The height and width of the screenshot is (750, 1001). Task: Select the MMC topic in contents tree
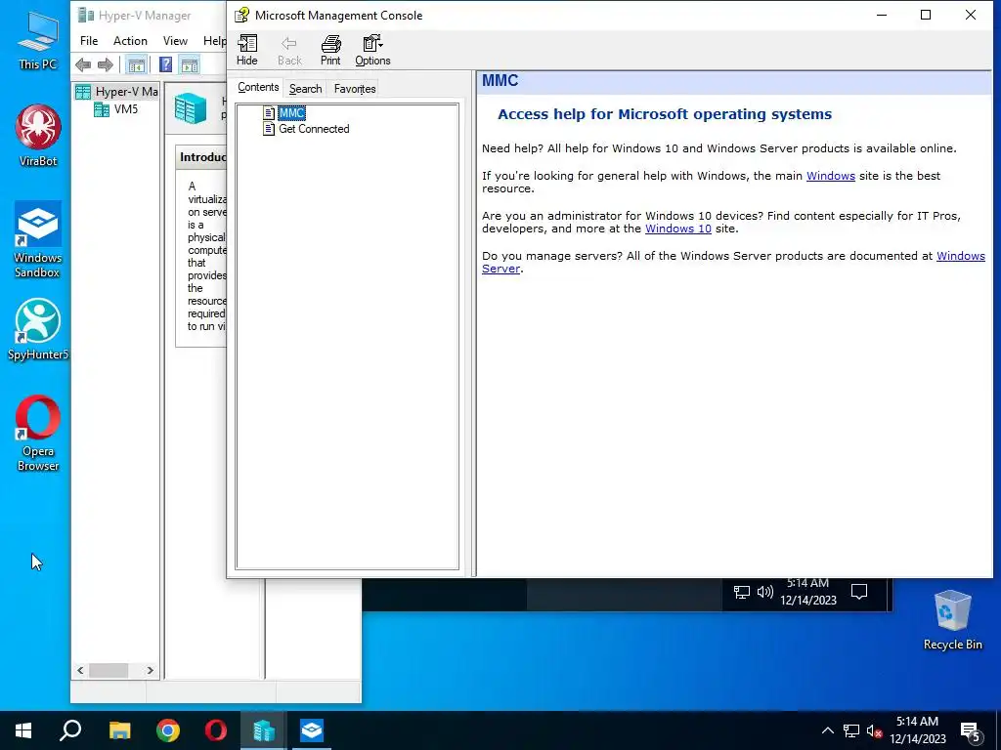[291, 113]
